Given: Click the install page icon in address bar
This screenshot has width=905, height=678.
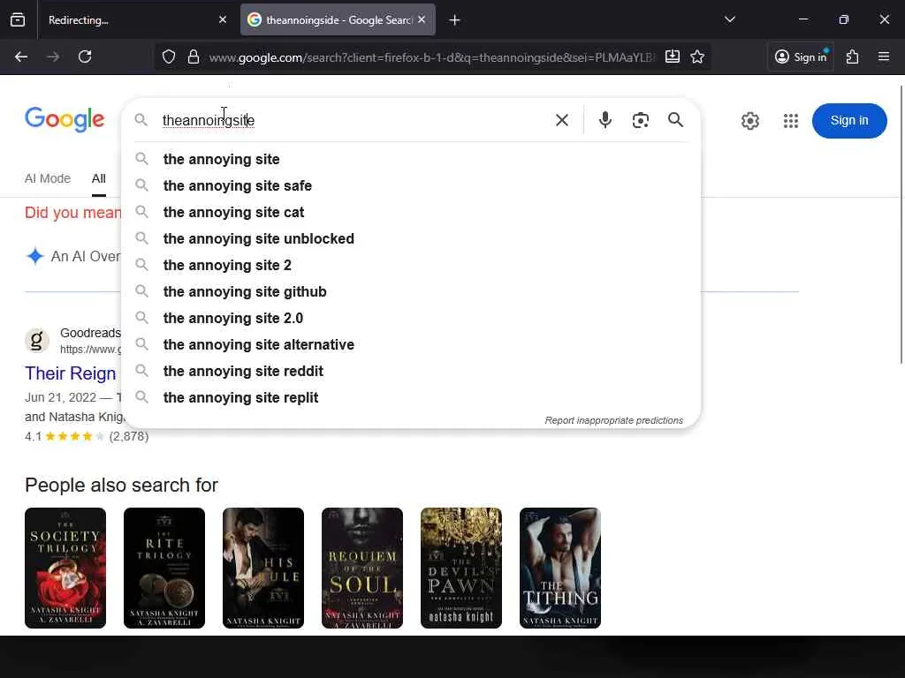Looking at the screenshot, I should 673,56.
